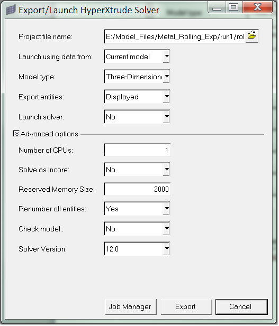Open the Model type dropdown
Screen dimensions: 279x326
[137, 77]
